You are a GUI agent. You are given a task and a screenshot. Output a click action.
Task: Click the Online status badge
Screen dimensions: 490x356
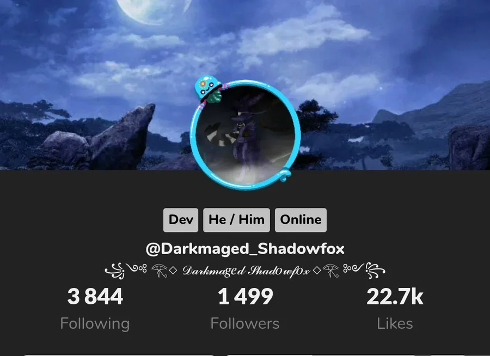(x=301, y=220)
